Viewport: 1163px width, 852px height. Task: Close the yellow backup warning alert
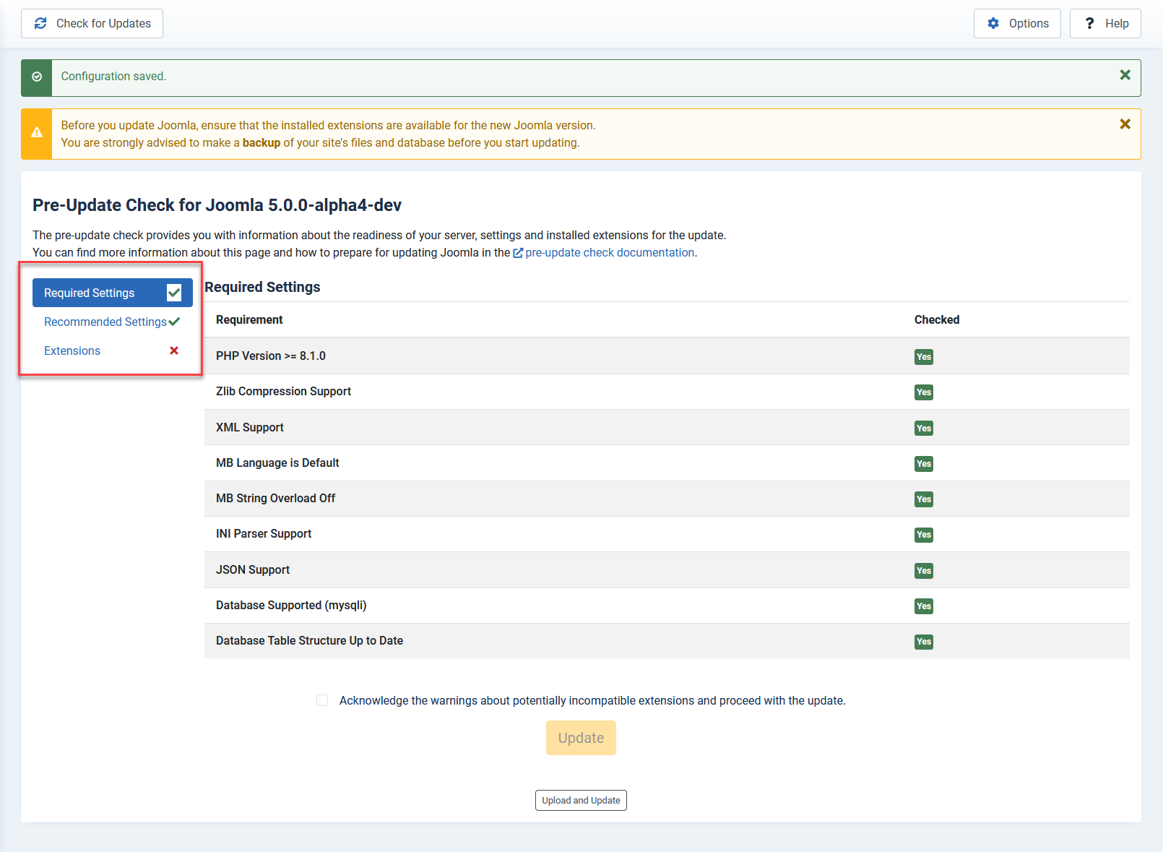pyautogui.click(x=1125, y=124)
